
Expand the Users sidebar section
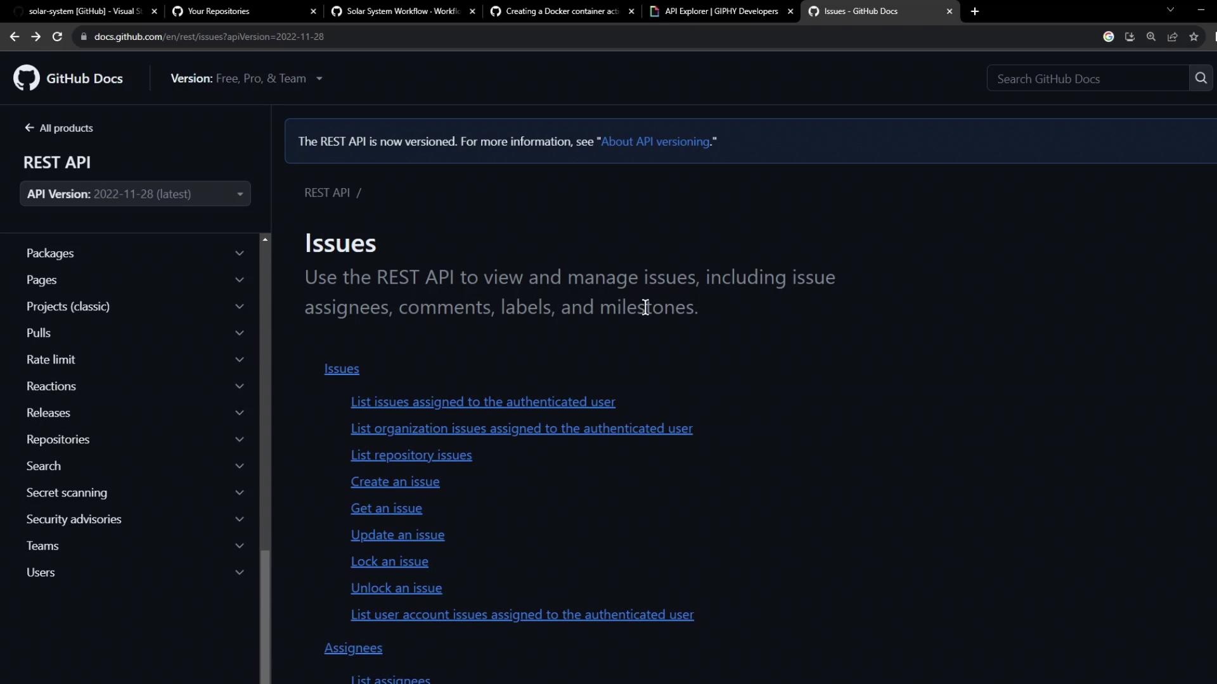pyautogui.click(x=239, y=573)
